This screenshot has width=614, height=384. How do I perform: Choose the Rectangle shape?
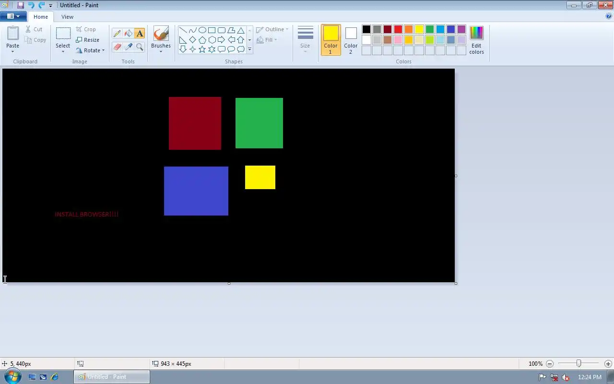pyautogui.click(x=212, y=30)
